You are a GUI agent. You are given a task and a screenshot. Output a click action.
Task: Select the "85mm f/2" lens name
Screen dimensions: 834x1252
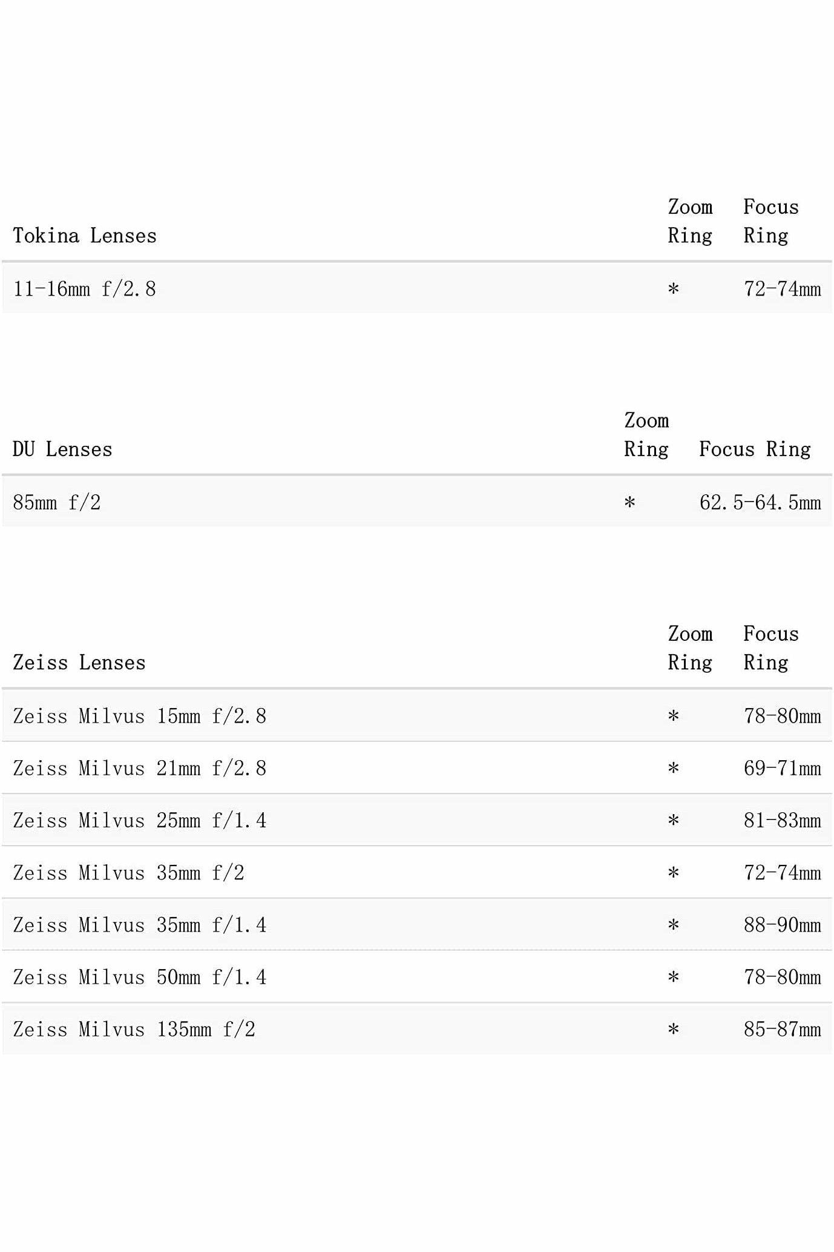tap(56, 503)
